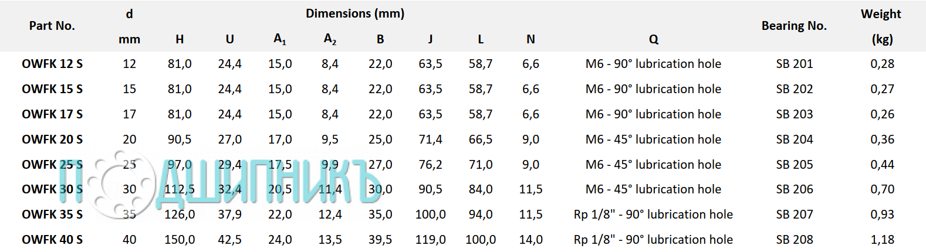Screen dimensions: 926x252
Task: Click the Rp 1/8" lubrication hole cell for OWFK 35 S
Action: [x=653, y=214]
